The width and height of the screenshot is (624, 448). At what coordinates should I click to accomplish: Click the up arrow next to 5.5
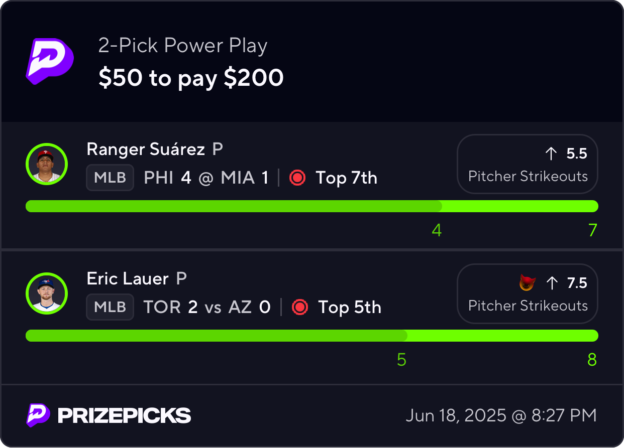(x=551, y=154)
